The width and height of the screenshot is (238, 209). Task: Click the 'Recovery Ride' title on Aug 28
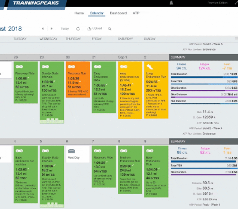coord(25,73)
